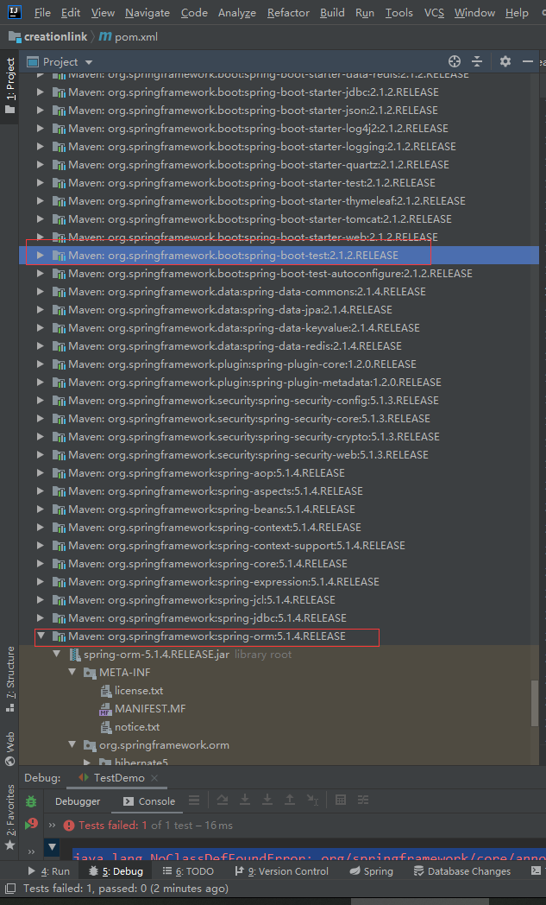Open the 5: Debug tool window

pos(116,871)
